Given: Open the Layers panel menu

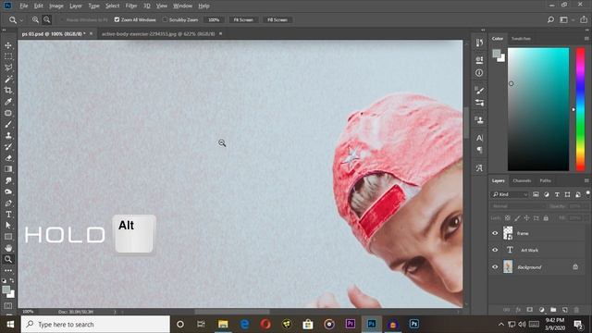Looking at the screenshot, I should click(586, 180).
